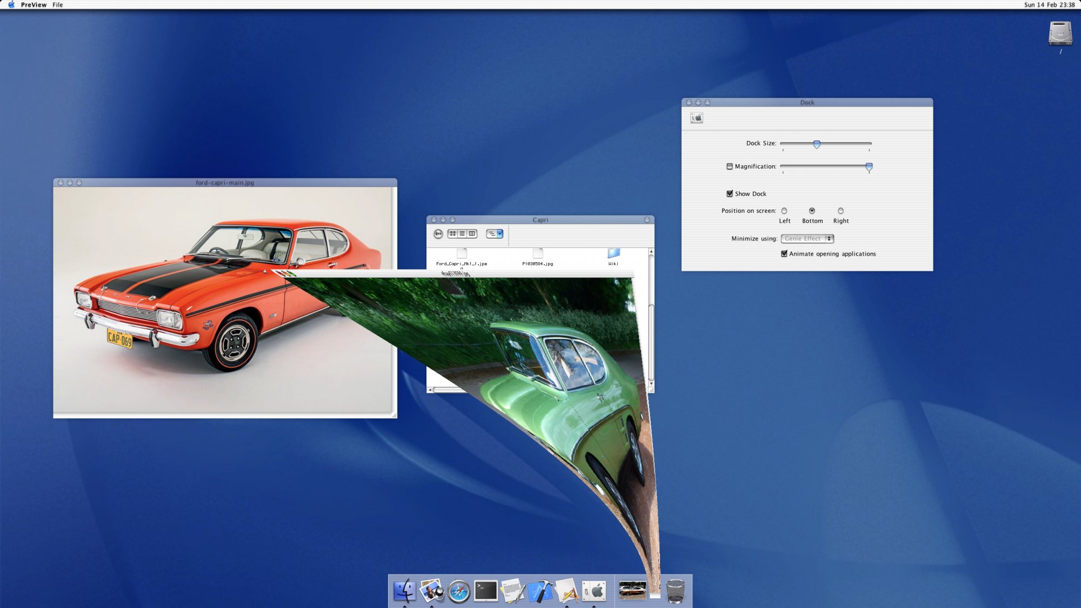Open the File menu
The width and height of the screenshot is (1081, 608).
pyautogui.click(x=57, y=4)
